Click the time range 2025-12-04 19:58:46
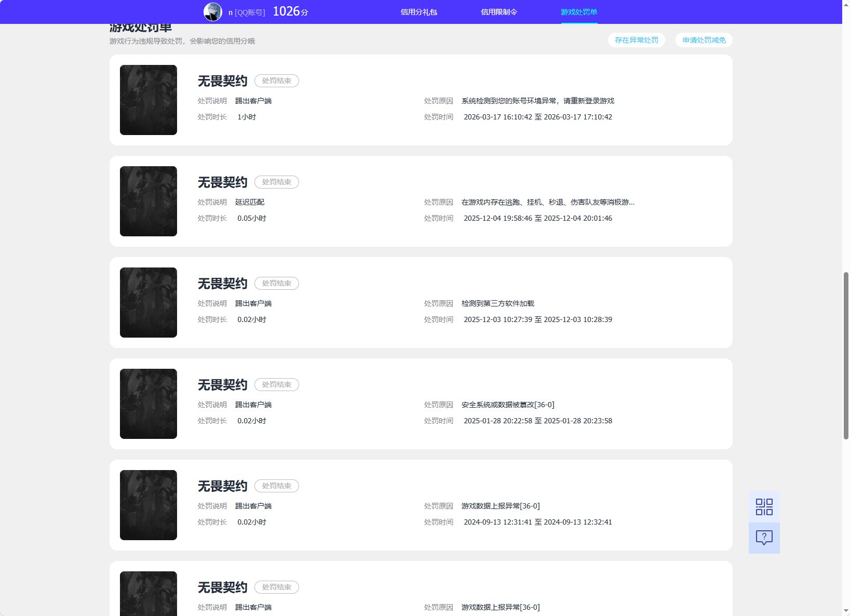This screenshot has height=616, width=850. (x=538, y=218)
